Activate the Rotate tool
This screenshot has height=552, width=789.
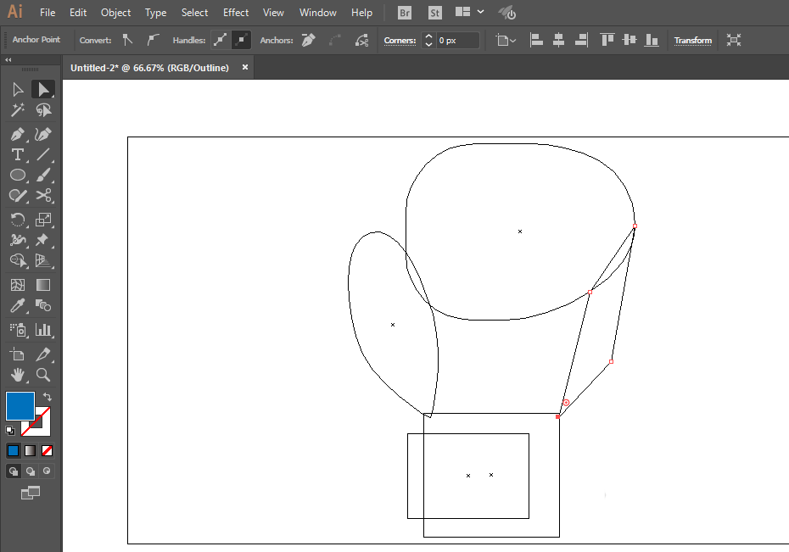point(18,220)
